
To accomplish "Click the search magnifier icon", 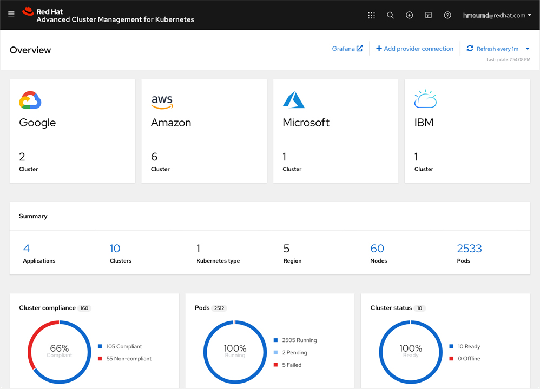I will point(390,15).
